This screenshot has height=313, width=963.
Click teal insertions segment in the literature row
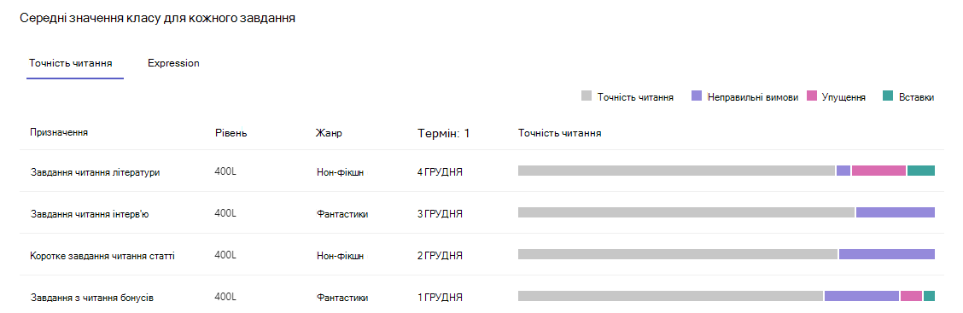[x=921, y=171]
